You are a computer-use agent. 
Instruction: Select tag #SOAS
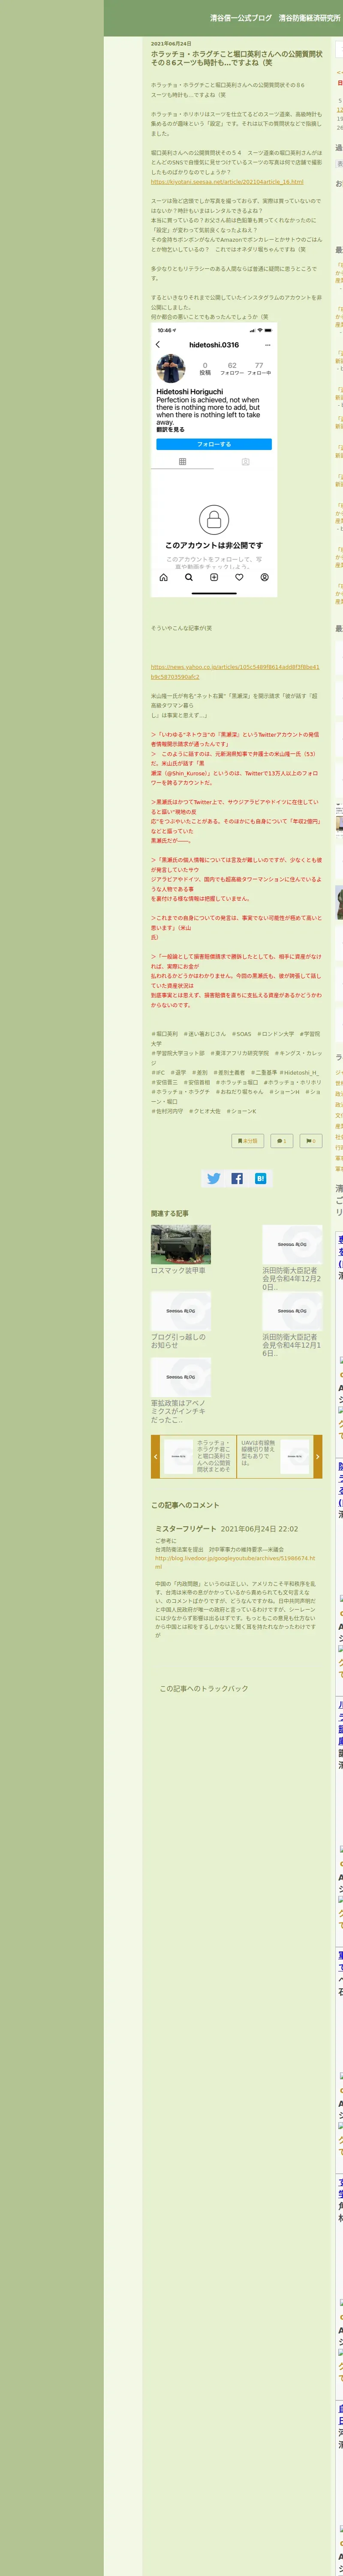point(241,1034)
